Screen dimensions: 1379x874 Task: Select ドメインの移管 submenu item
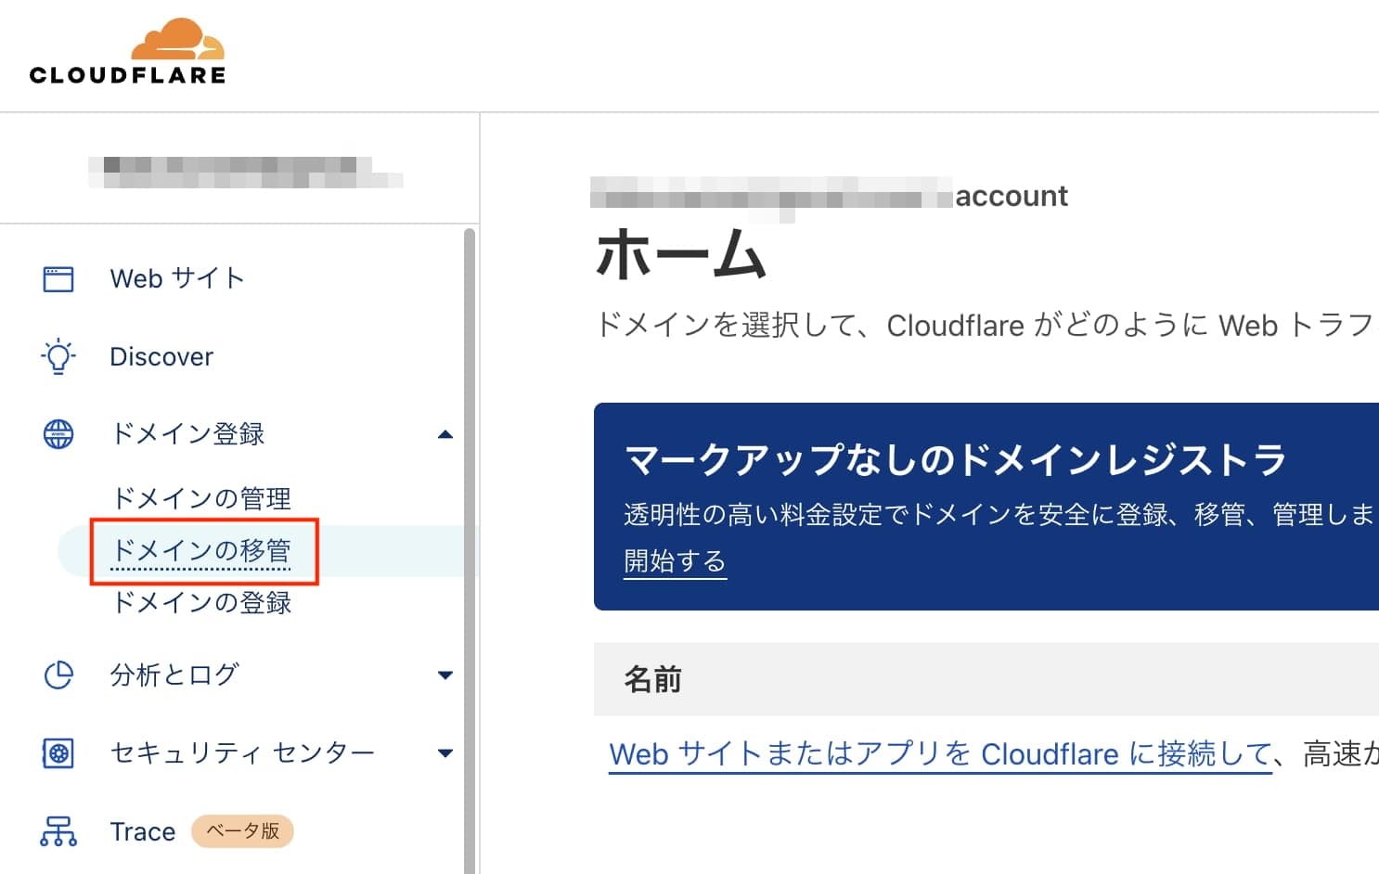(201, 550)
